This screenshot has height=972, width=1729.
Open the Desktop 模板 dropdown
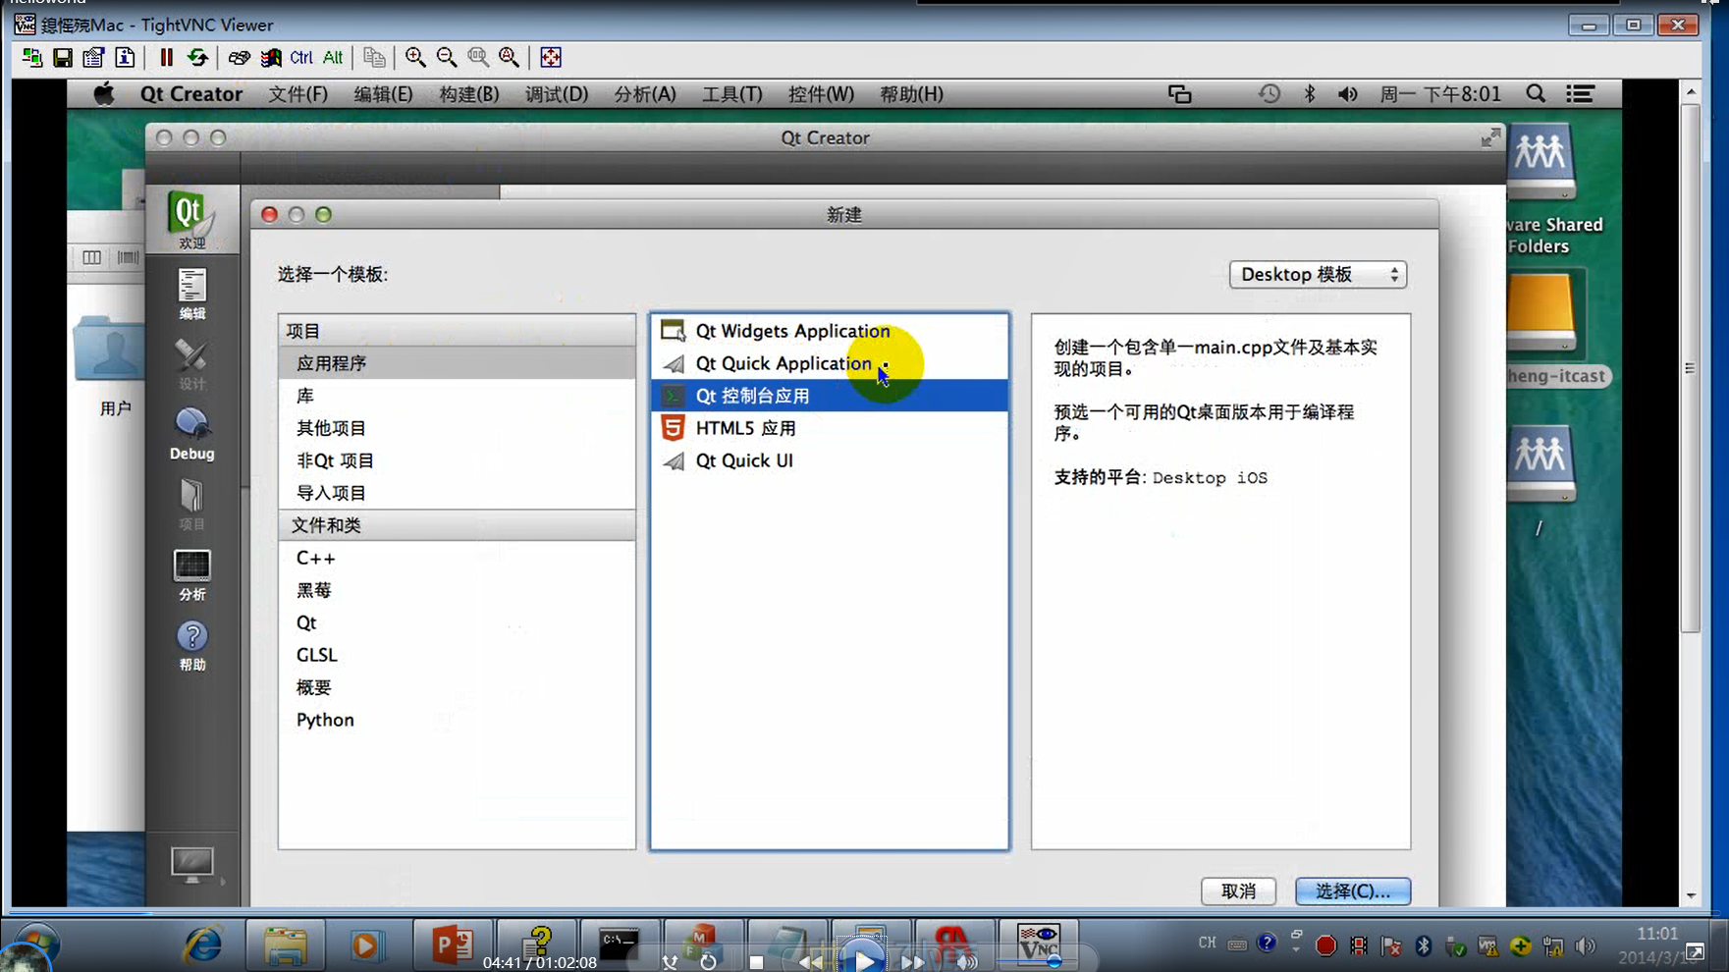(x=1318, y=275)
